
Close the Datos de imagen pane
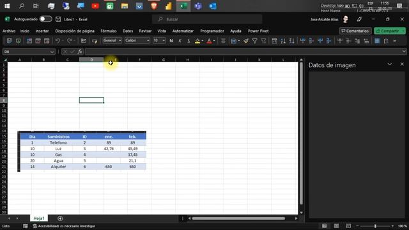[x=402, y=64]
